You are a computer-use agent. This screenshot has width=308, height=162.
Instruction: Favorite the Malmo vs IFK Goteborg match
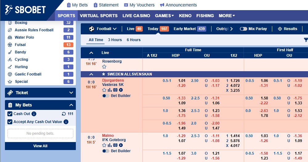[104, 145]
